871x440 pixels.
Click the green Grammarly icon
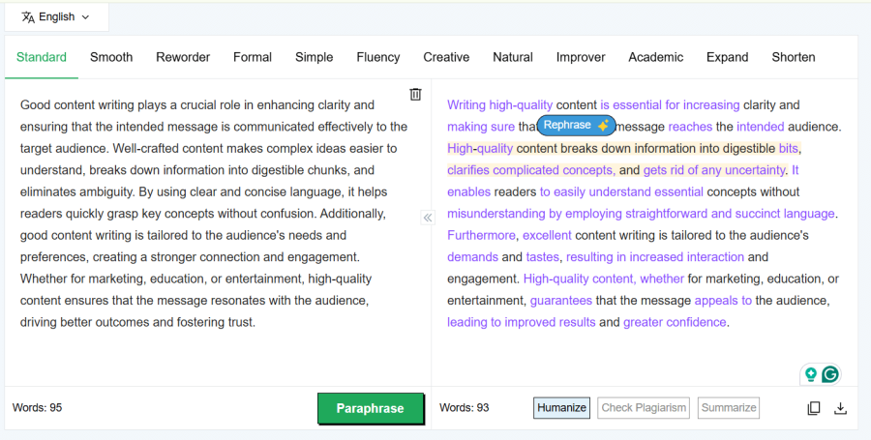click(x=829, y=374)
